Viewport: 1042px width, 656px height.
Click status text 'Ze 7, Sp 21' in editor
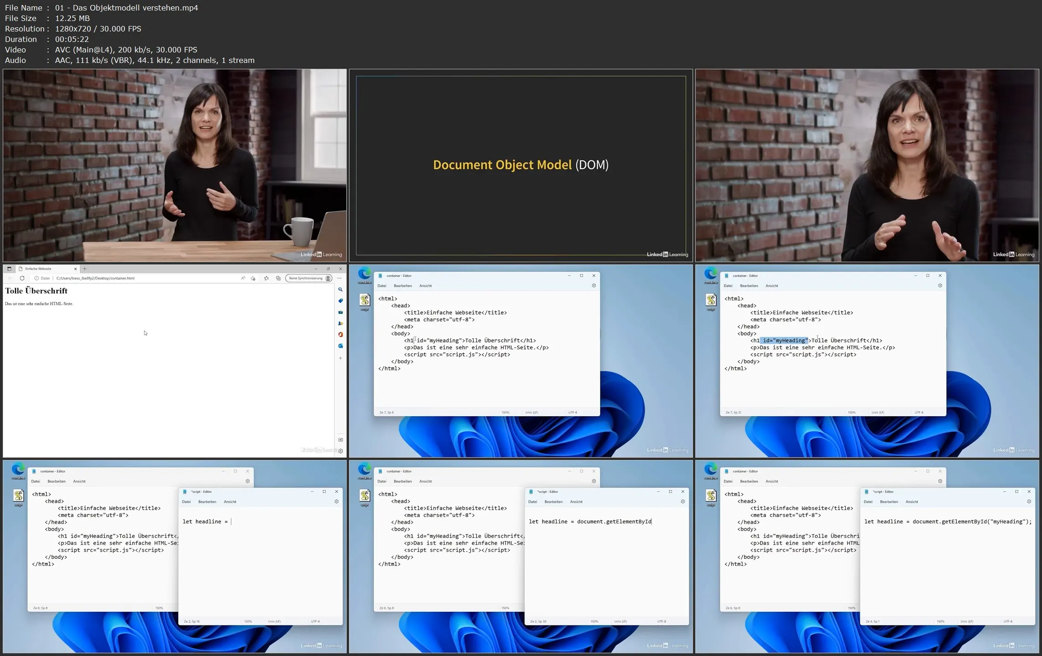pyautogui.click(x=734, y=413)
